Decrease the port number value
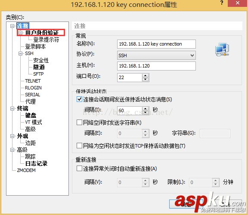The image size is (248, 215). (146, 80)
